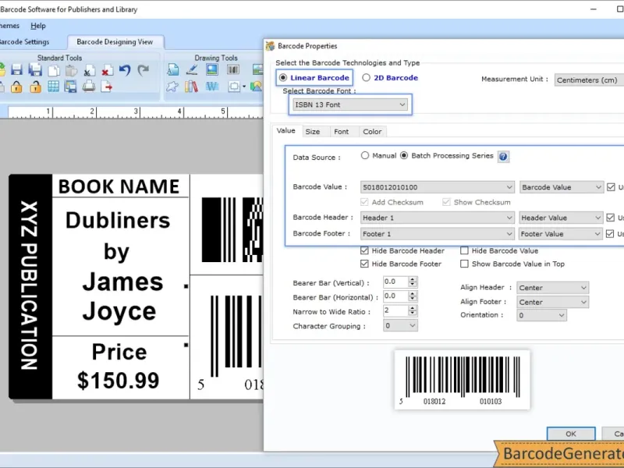Open the Barcode Designing View tab
624x468 pixels.
[115, 42]
